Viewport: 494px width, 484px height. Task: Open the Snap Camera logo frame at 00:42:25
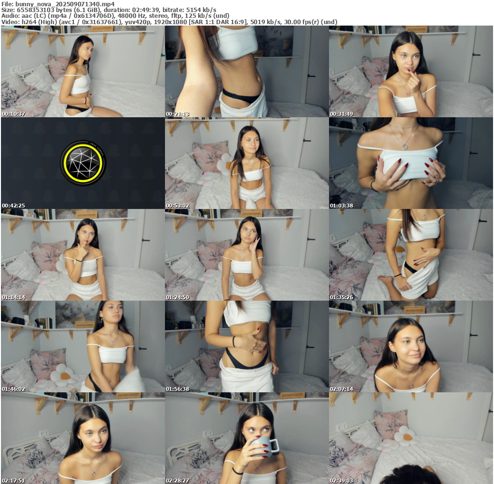coord(83,163)
